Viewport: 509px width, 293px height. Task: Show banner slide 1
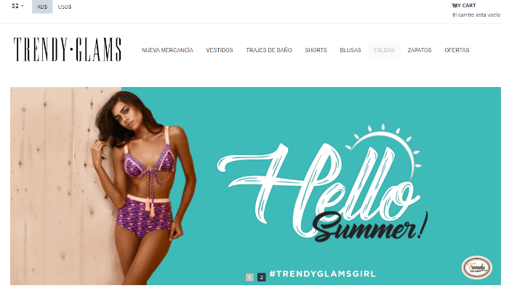249,277
